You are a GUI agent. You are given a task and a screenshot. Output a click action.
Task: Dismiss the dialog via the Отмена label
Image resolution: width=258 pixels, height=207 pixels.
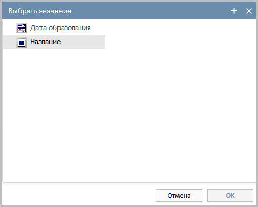pos(179,195)
